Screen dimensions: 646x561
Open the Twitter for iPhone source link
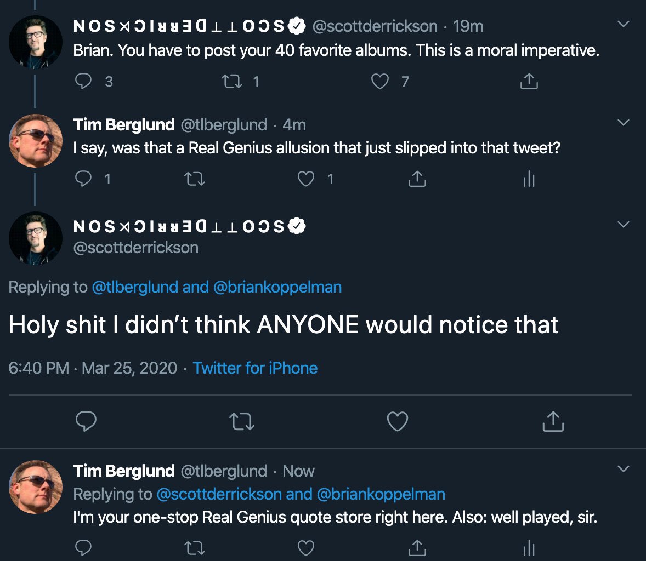(255, 368)
